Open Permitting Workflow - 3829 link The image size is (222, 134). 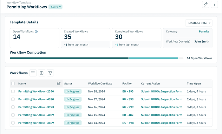[36, 123]
